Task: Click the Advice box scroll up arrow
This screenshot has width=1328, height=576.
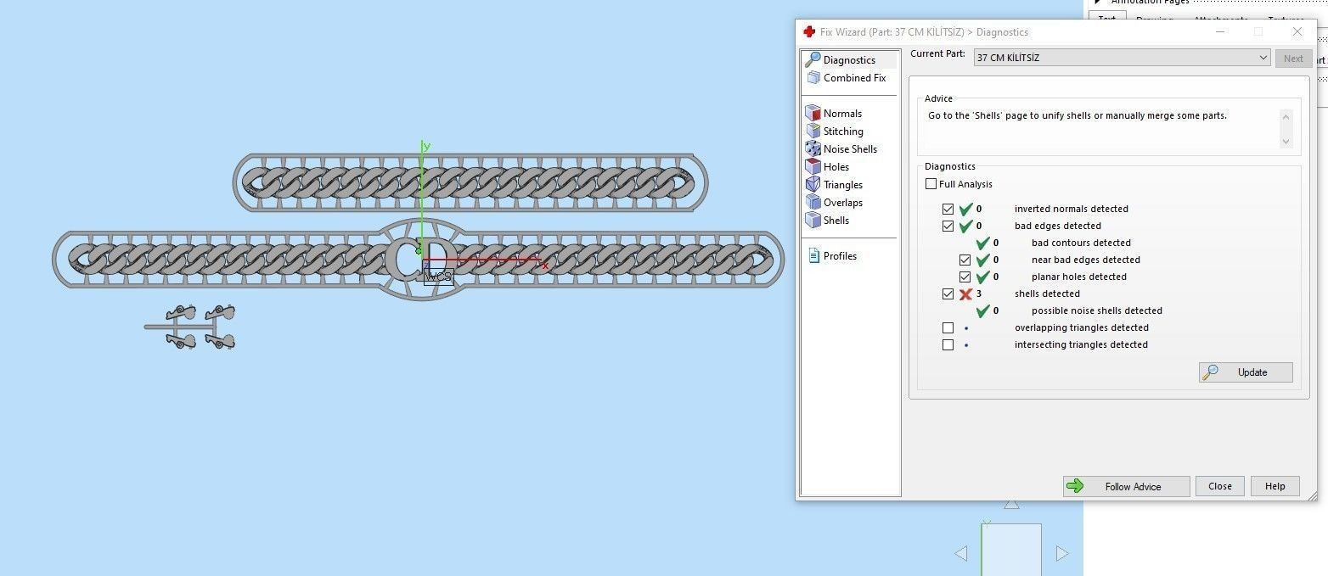Action: click(x=1286, y=117)
